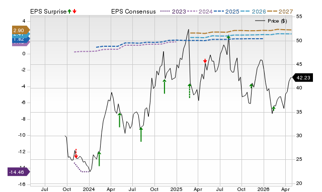Click the green surprise arrow near February 2026
322x192 pixels.
pos(274,109)
